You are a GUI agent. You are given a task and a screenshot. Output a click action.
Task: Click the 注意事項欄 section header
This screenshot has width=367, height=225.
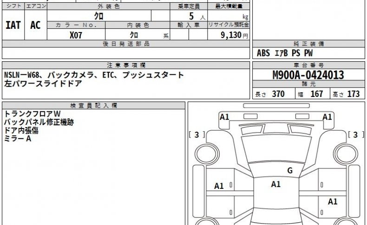[126, 65]
